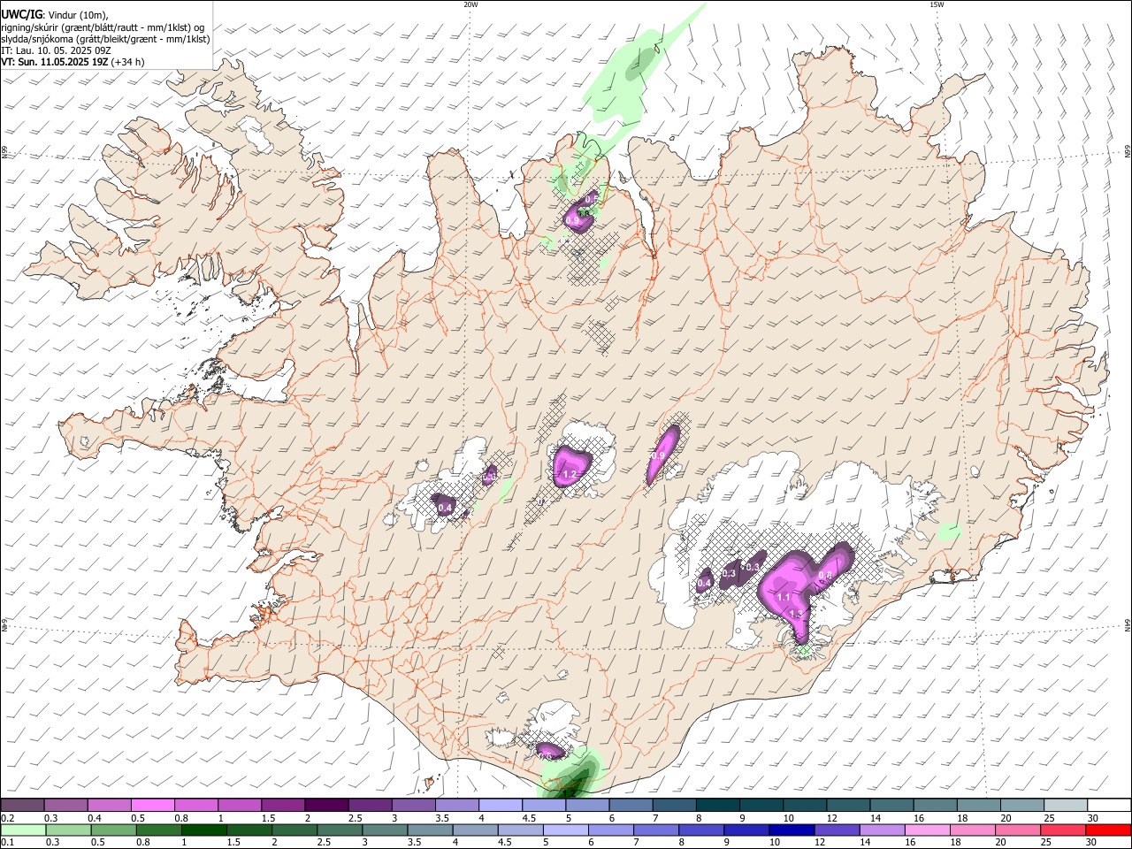
Task: Click the 'VT: Sun. 11.05.2025 19Z (+34 h)' line
Action: click(x=73, y=62)
